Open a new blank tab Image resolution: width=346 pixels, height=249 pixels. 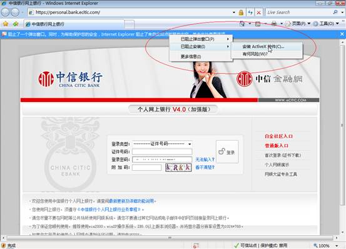130,24
